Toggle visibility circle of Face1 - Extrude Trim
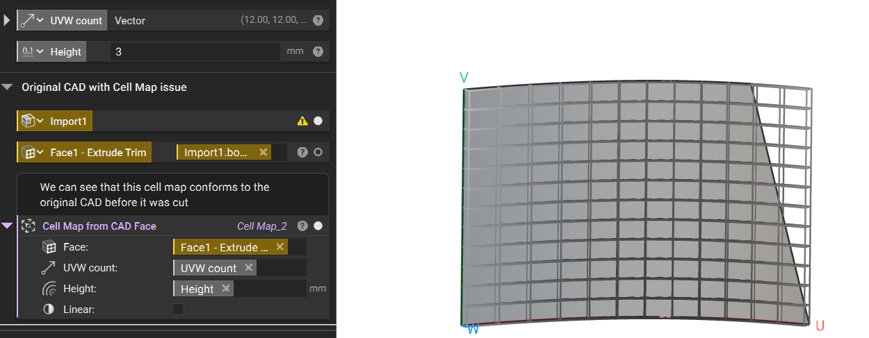 [x=318, y=152]
